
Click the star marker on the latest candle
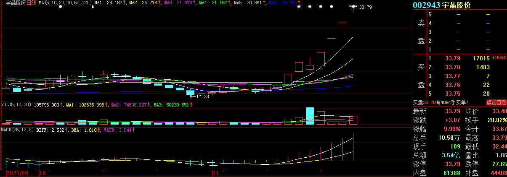(353, 7)
